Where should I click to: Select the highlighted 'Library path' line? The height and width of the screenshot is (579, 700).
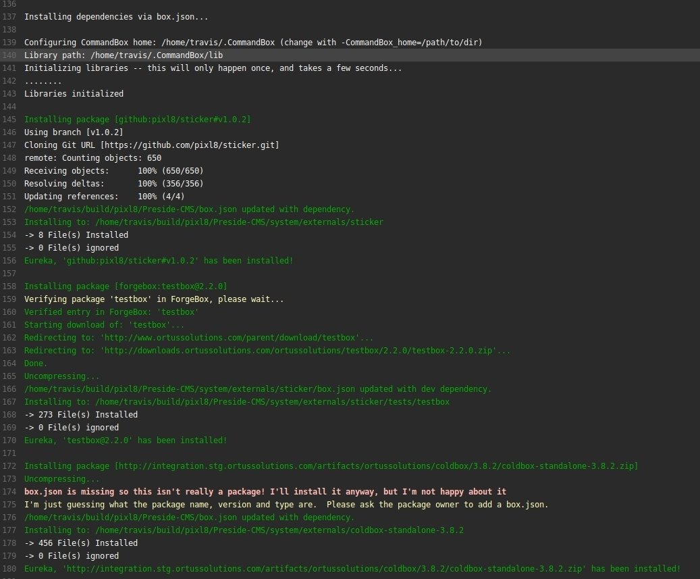(x=124, y=55)
